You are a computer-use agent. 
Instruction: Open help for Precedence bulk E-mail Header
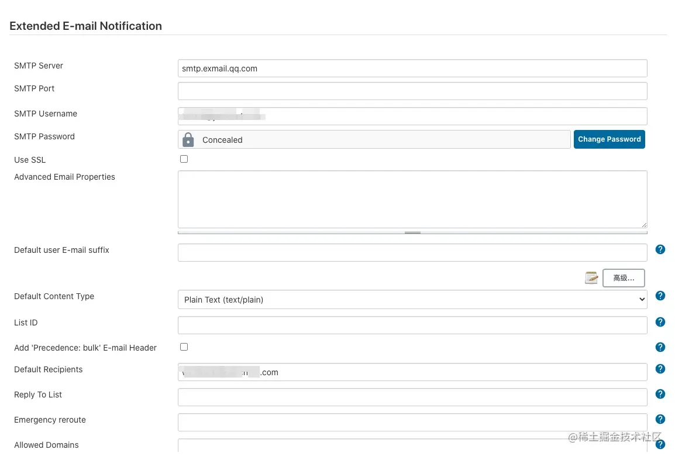[x=660, y=347]
